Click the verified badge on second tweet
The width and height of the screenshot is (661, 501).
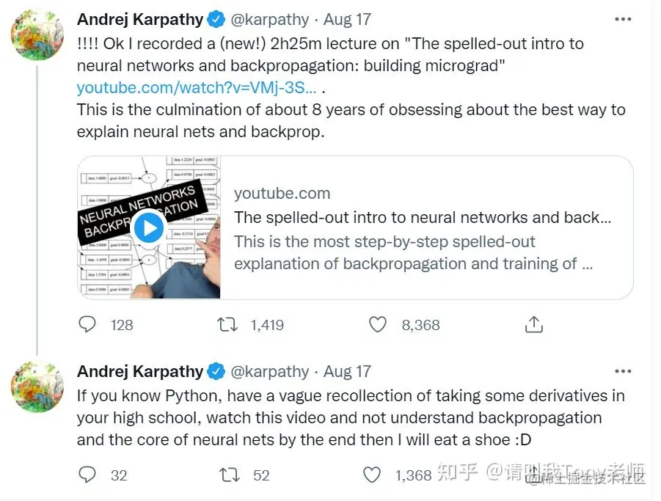(216, 371)
